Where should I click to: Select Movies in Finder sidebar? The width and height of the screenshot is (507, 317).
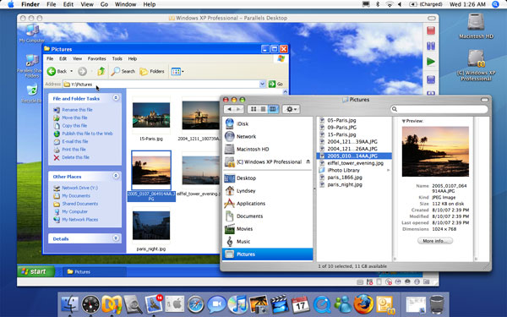[x=244, y=229]
